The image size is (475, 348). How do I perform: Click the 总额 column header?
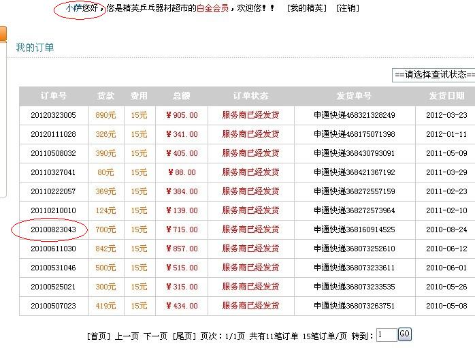[182, 96]
